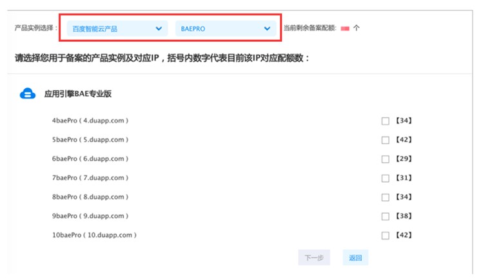
Task: Click the quota value 【31】 beside 7baePro
Action: 404,178
